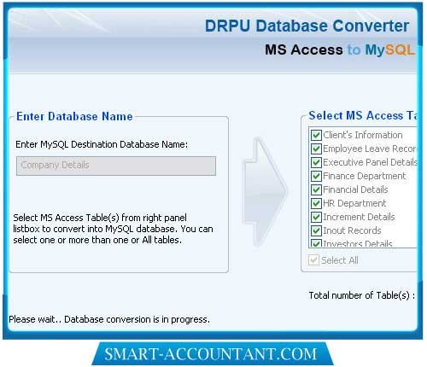The width and height of the screenshot is (427, 367).
Task: Click the Select All checkbox
Action: pos(313,260)
